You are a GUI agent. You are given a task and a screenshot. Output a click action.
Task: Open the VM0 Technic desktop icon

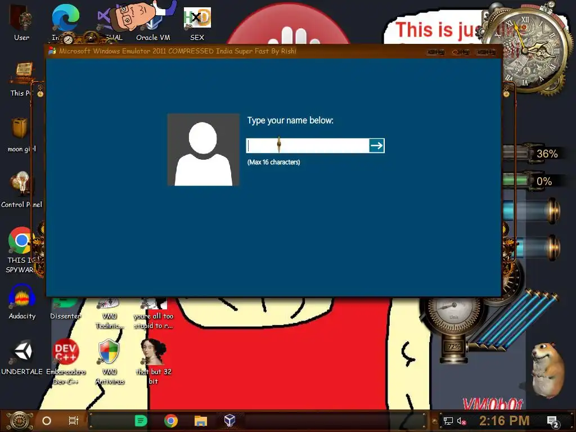(110, 313)
